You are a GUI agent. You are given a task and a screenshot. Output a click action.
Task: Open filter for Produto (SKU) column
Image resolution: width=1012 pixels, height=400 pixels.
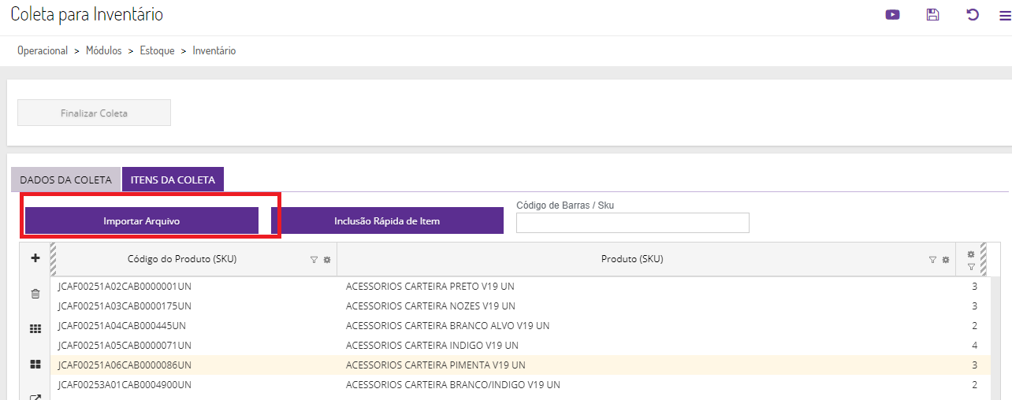(933, 259)
